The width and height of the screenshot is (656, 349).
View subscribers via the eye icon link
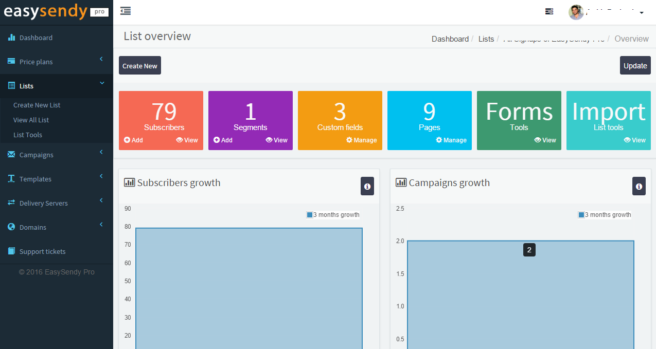[187, 140]
